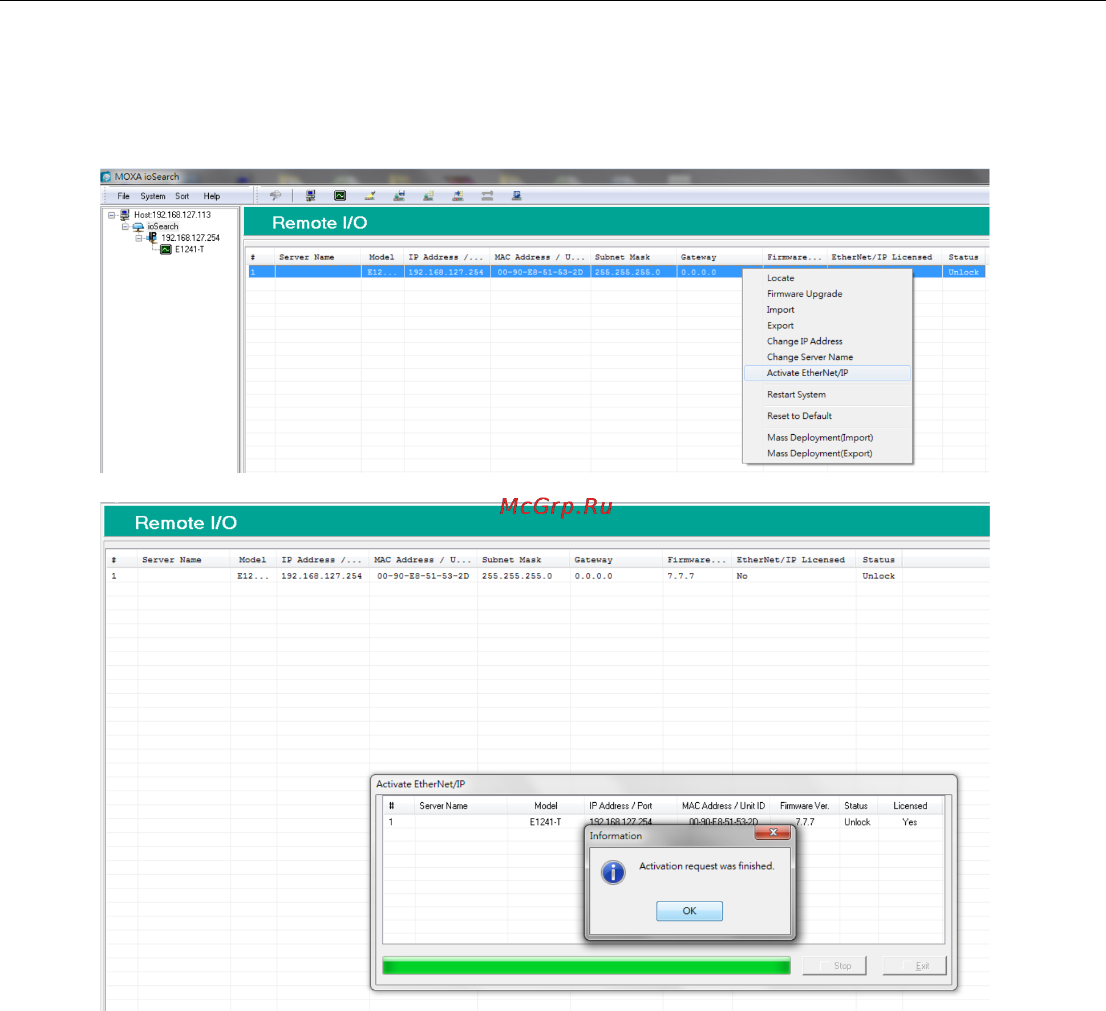Collapse the Host:192.168.127.113 tree node
1106x1011 pixels.
(x=112, y=215)
